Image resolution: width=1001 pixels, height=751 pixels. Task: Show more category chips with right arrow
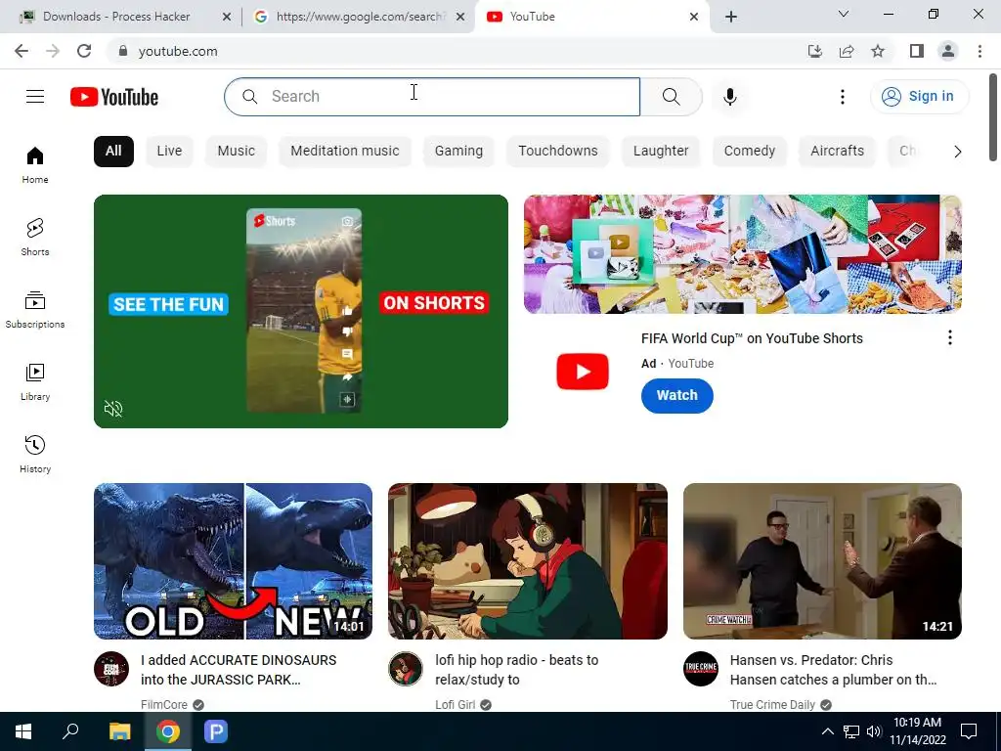[958, 152]
